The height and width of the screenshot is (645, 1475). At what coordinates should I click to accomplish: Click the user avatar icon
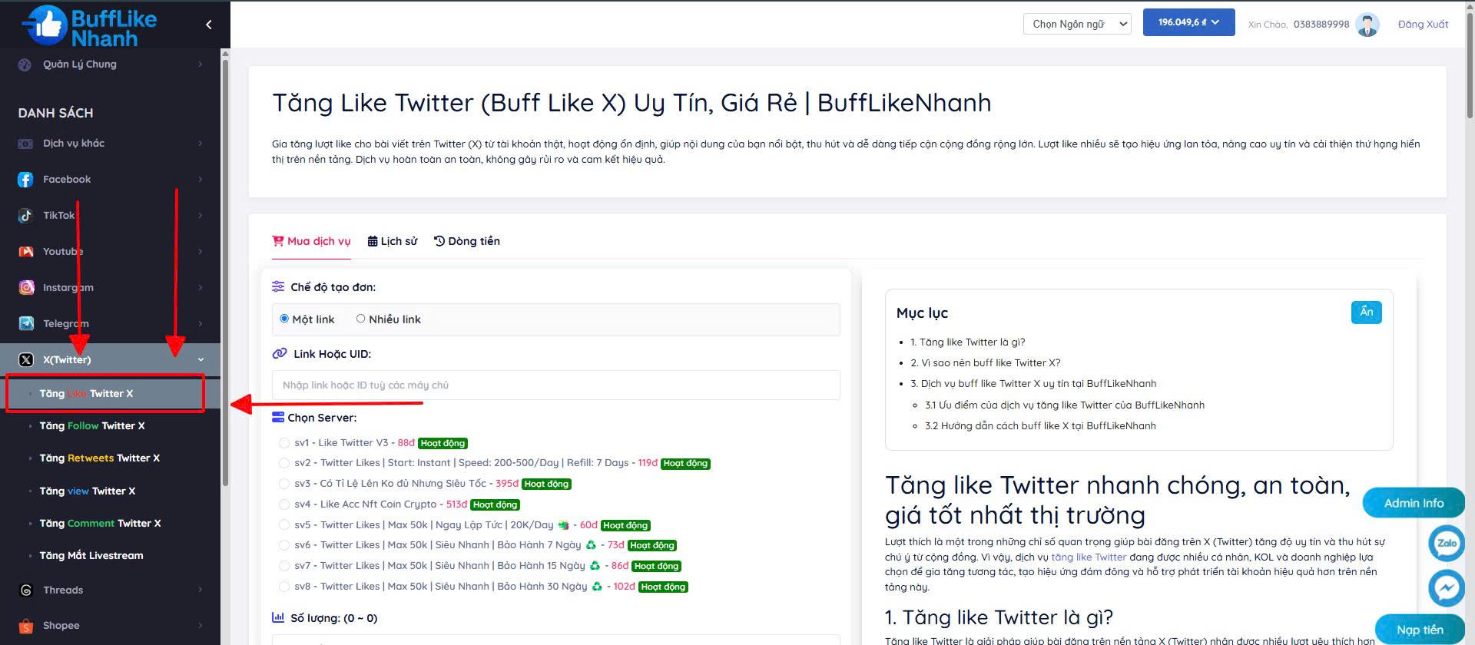coord(1367,25)
